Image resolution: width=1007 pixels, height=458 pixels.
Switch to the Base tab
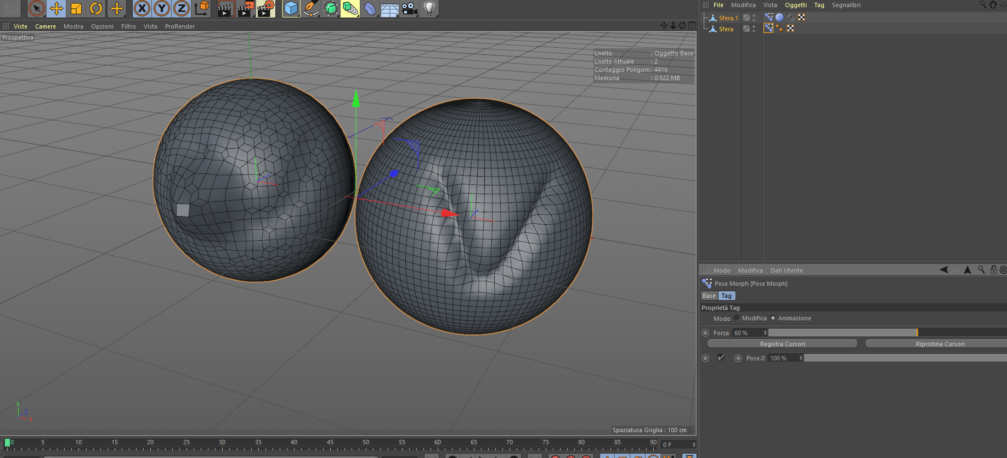coord(709,296)
